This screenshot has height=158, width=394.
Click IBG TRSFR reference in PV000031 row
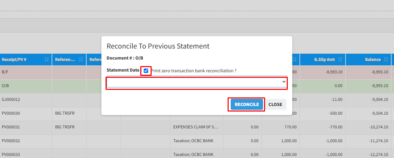pos(65,127)
